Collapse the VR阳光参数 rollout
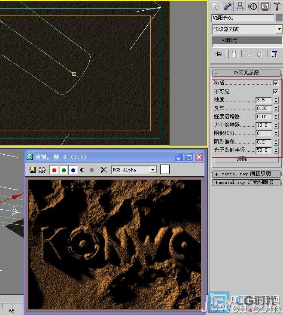Image resolution: width=283 pixels, height=315 pixels. coord(246,73)
